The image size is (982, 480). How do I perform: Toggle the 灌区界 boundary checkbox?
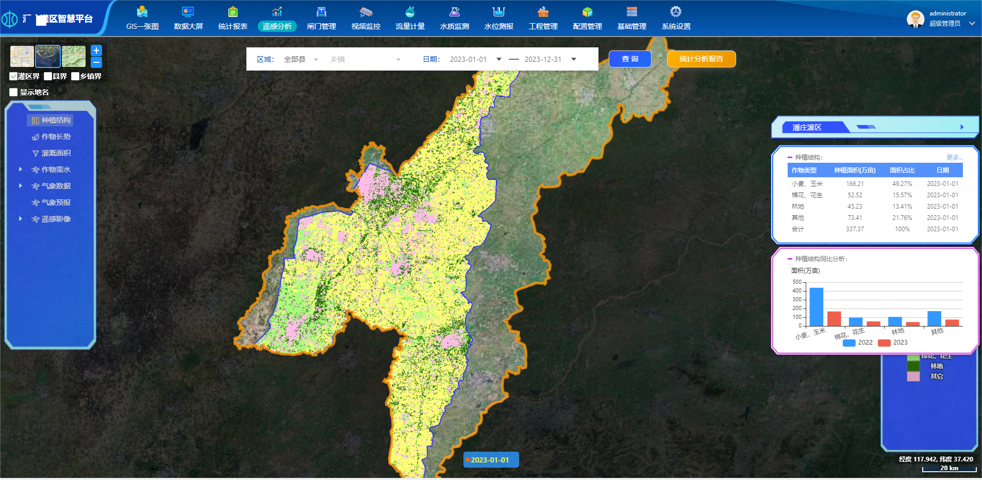click(13, 76)
